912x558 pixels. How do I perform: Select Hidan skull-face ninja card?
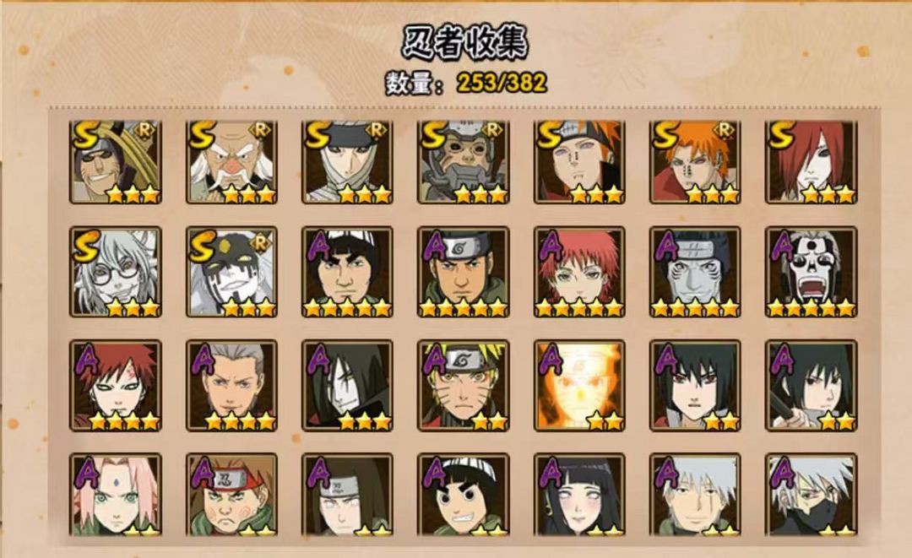tap(811, 272)
